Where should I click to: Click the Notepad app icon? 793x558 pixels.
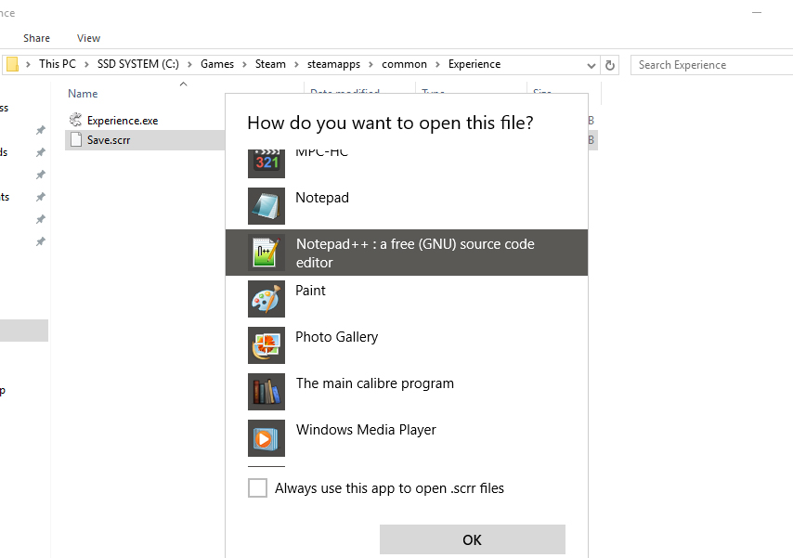(x=266, y=206)
